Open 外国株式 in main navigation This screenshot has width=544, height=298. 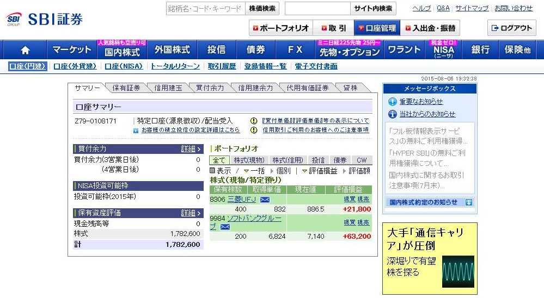tap(172, 50)
